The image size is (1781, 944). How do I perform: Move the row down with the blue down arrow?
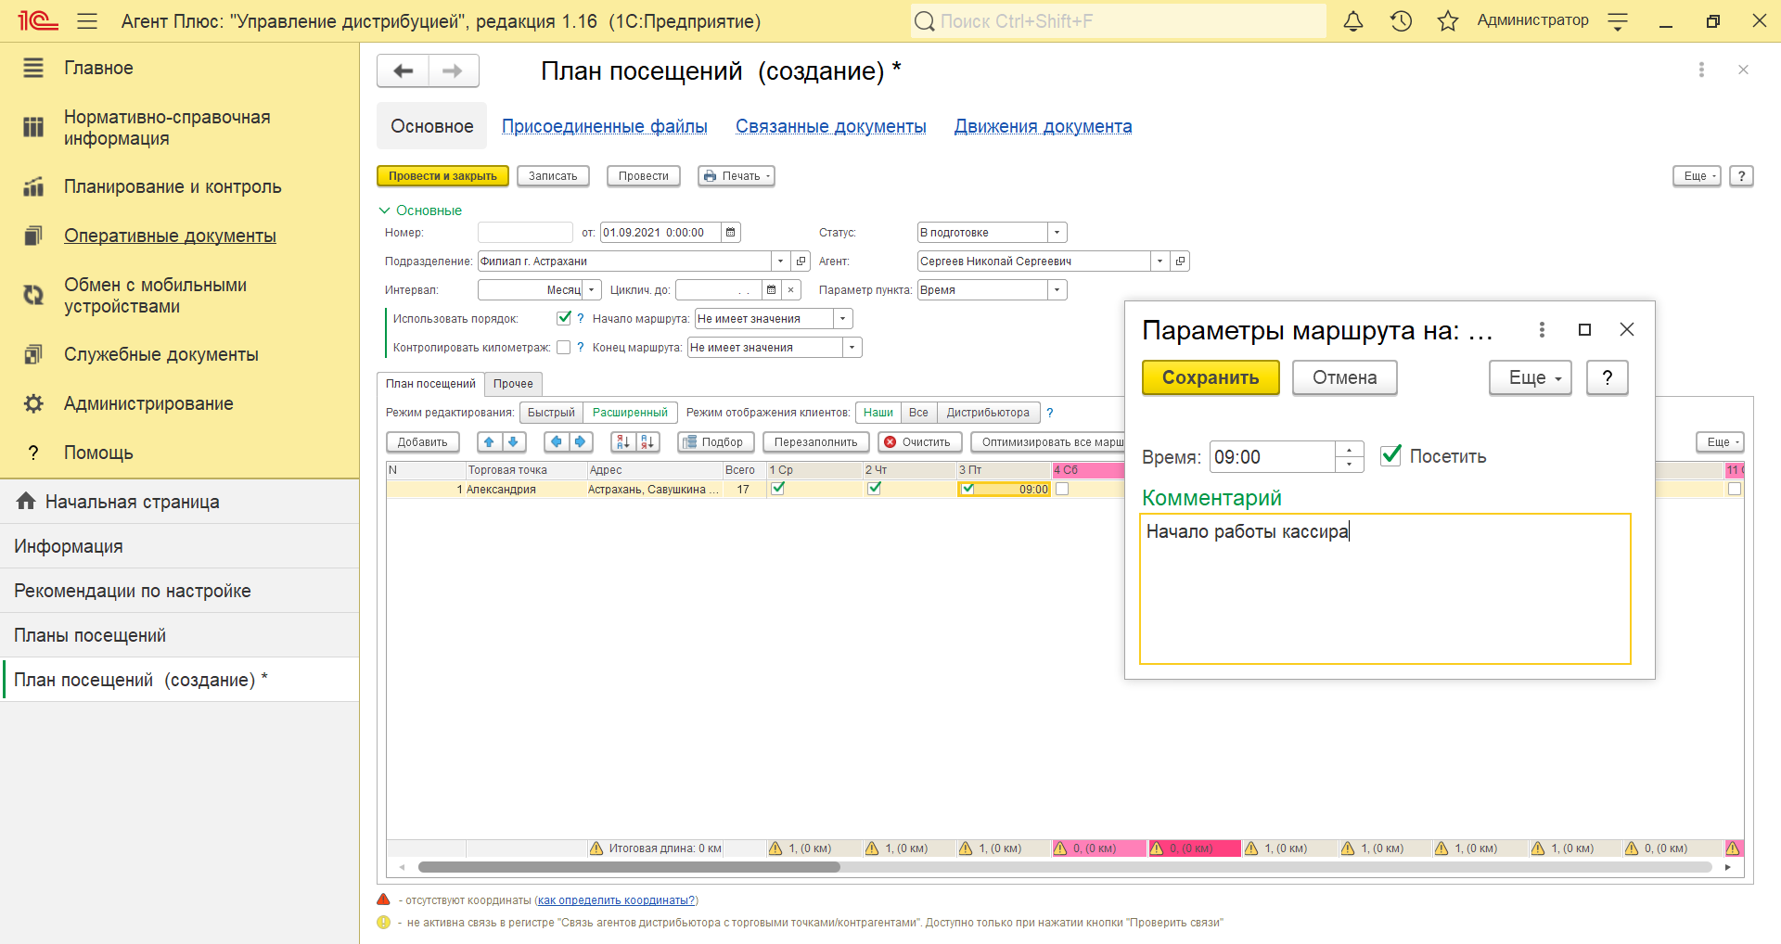pos(513,442)
